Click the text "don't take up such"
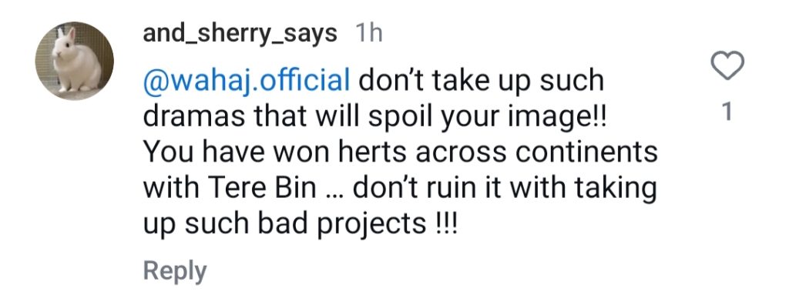 click(481, 81)
